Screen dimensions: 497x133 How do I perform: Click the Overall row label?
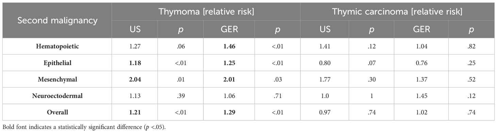pyautogui.click(x=58, y=112)
